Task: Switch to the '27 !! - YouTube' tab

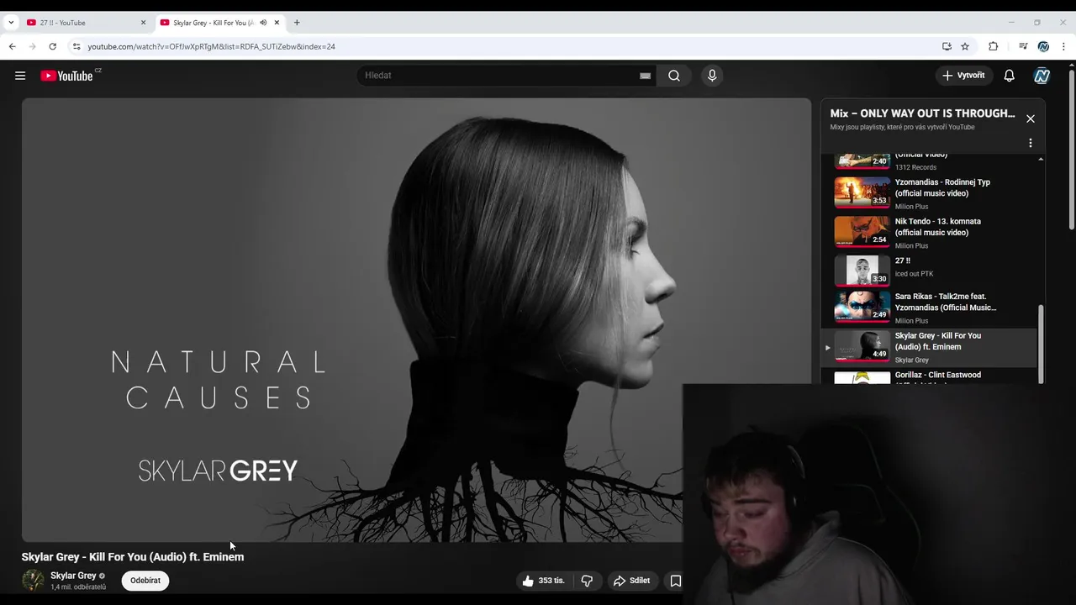Action: coord(85,23)
